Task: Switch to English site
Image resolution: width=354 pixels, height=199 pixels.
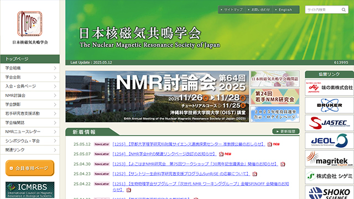Action: (x=285, y=10)
